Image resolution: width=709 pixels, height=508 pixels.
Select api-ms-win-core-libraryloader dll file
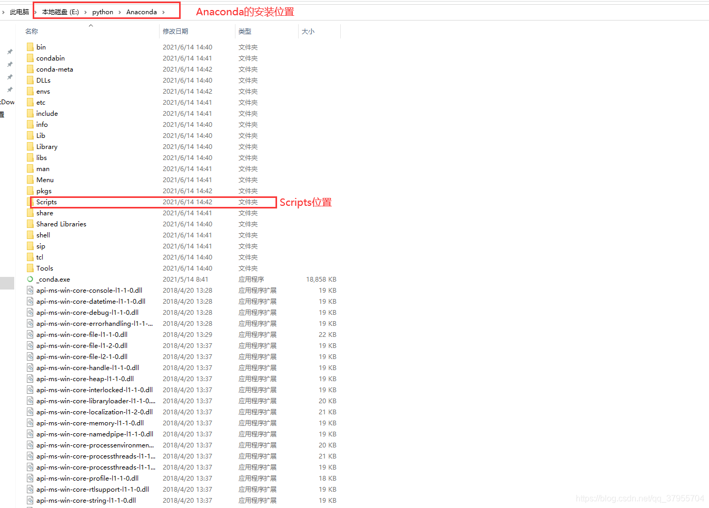pyautogui.click(x=96, y=401)
